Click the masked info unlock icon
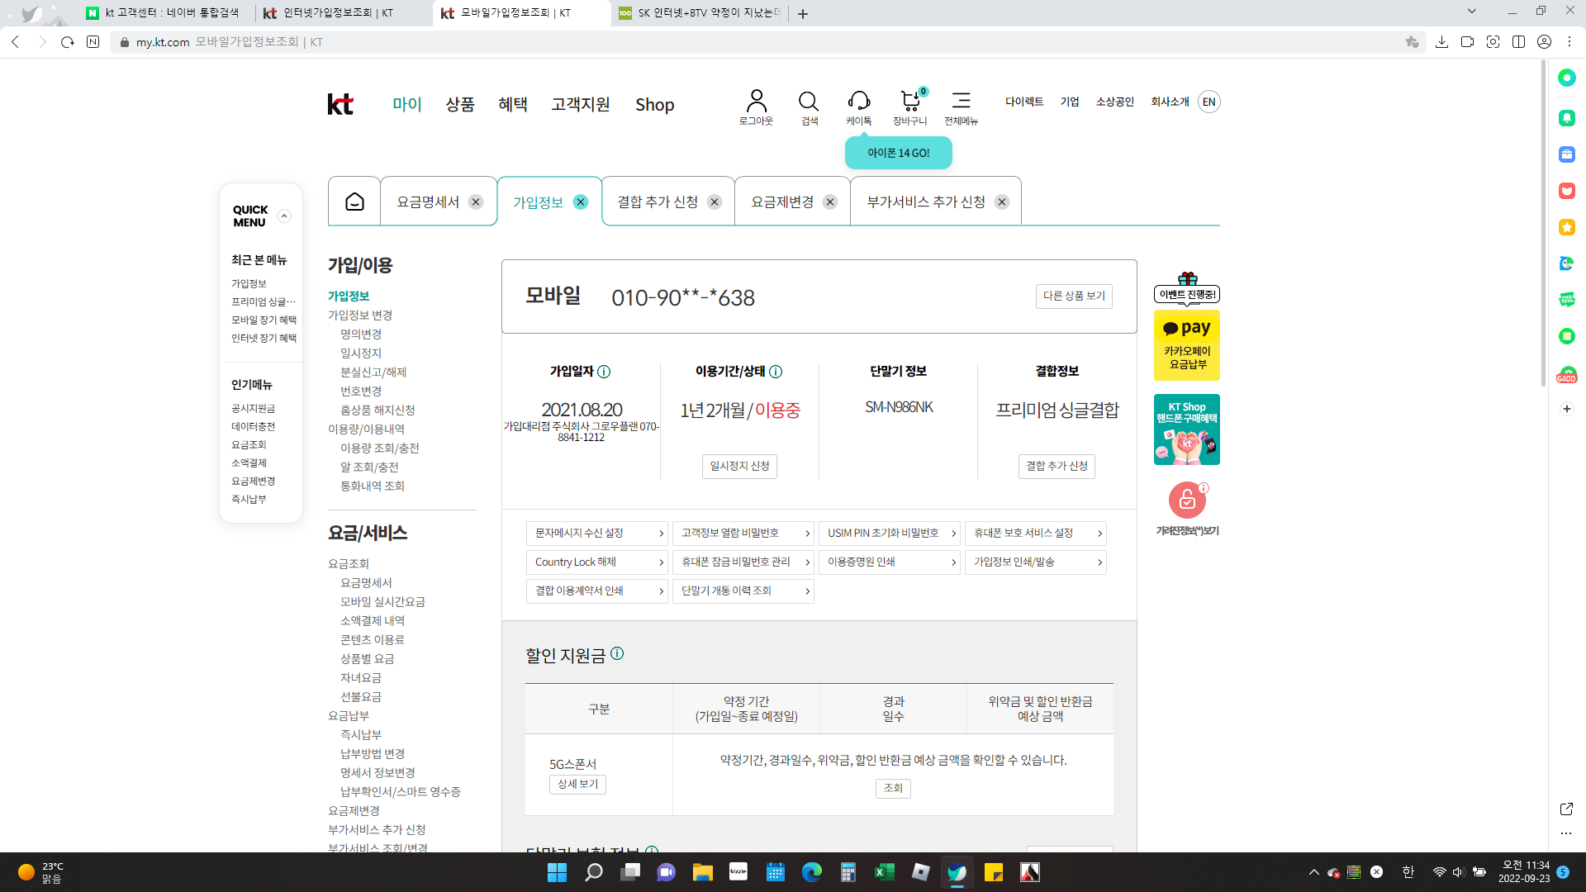Screen dimensions: 1586x892 pos(1187,500)
